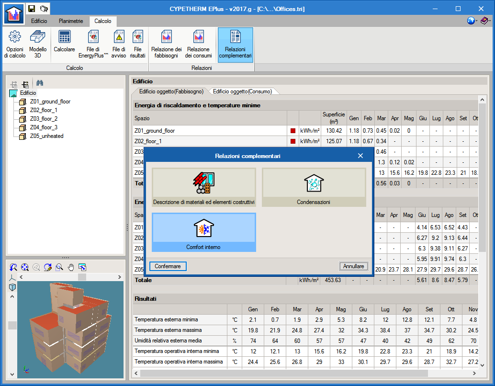Click Temperatura operativa interna massima label
The width and height of the screenshot is (495, 386).
coord(179,362)
